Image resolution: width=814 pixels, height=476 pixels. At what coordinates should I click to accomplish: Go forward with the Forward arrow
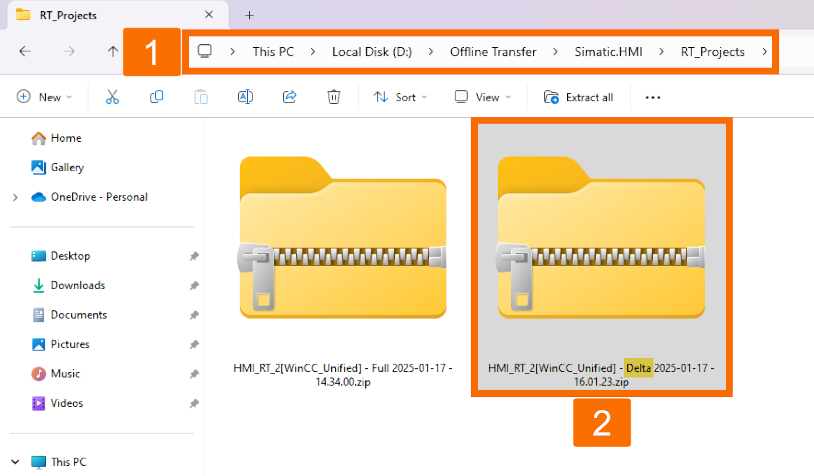[x=69, y=51]
